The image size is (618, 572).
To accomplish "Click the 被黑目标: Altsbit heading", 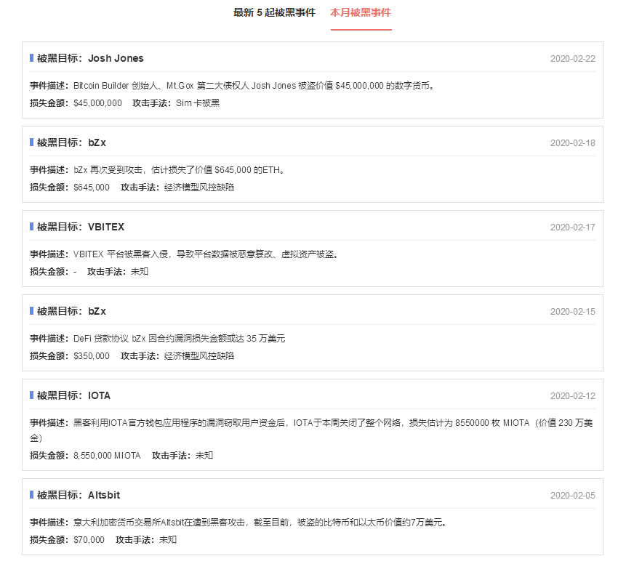I will (79, 495).
